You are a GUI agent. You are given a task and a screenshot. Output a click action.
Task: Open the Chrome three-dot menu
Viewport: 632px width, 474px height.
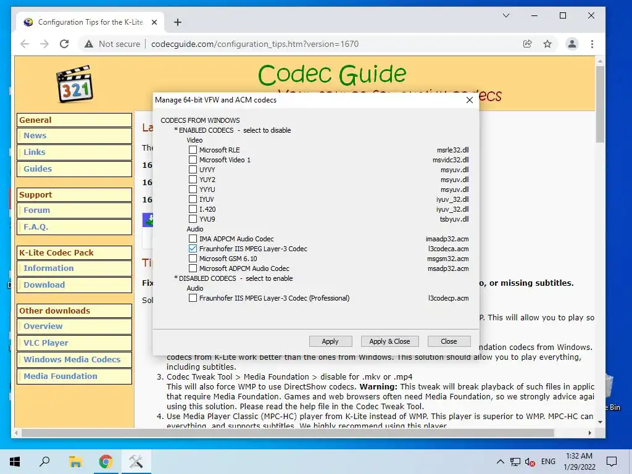point(592,44)
